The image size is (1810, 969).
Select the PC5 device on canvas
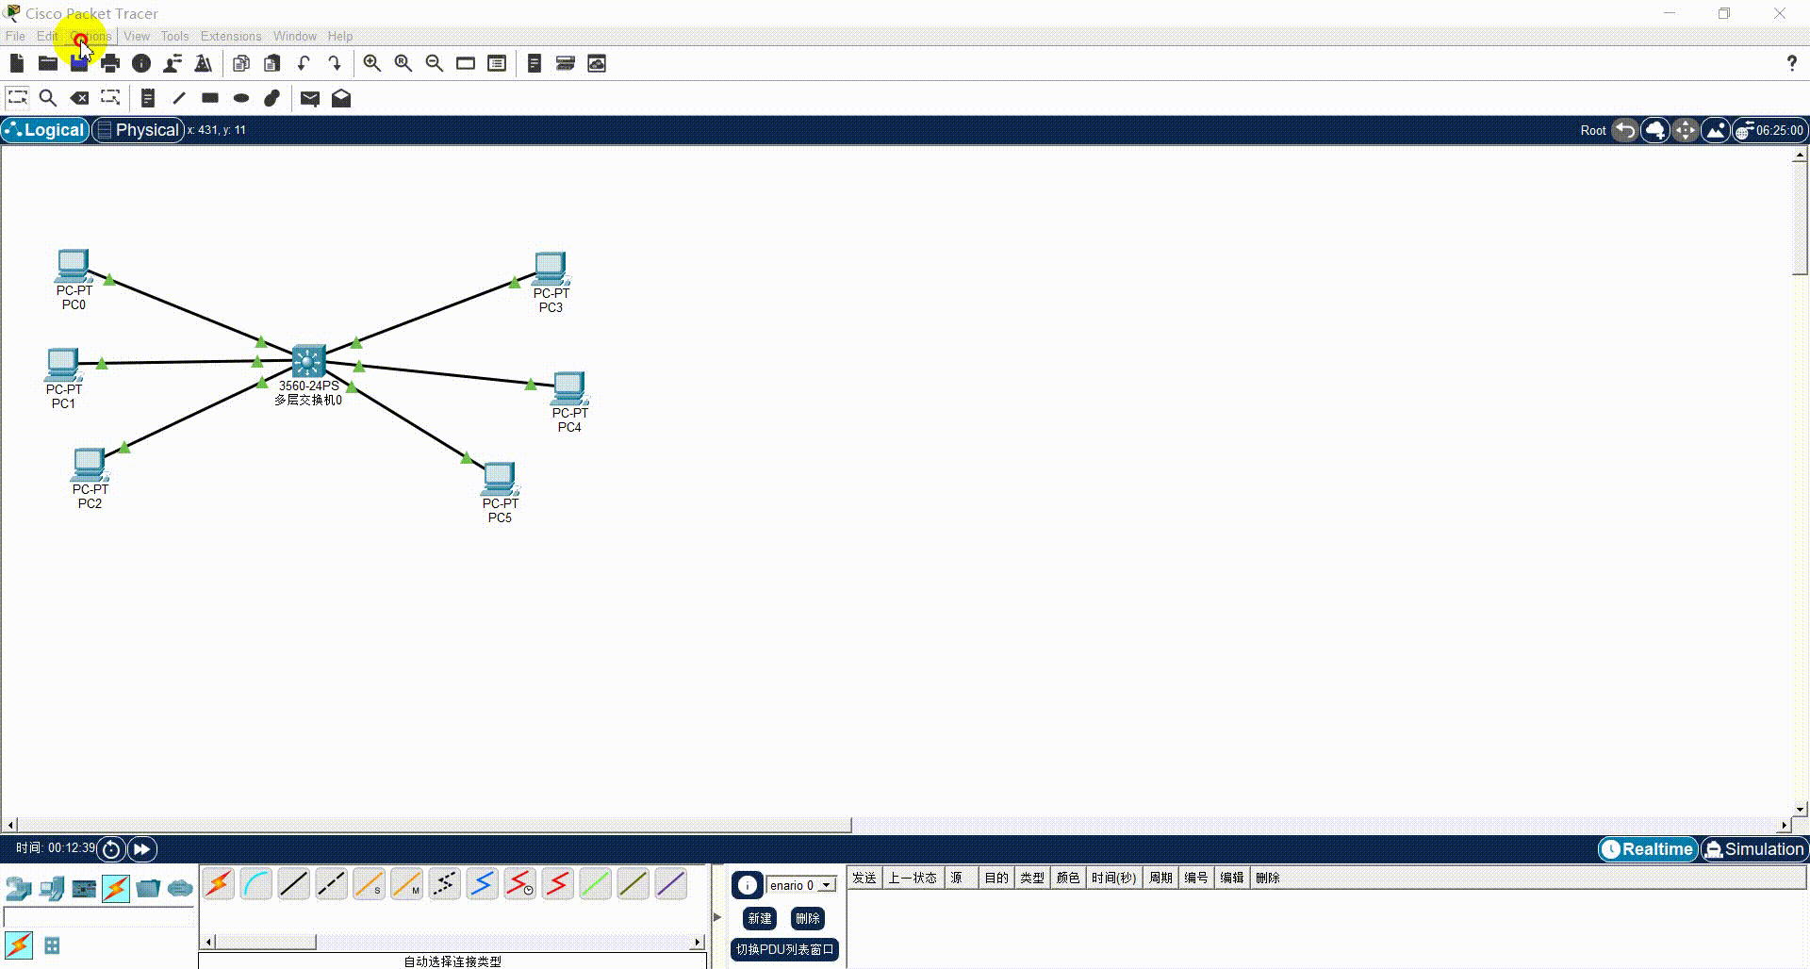point(500,479)
